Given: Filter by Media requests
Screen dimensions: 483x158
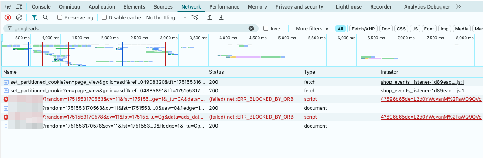Looking at the screenshot, I should [462, 29].
